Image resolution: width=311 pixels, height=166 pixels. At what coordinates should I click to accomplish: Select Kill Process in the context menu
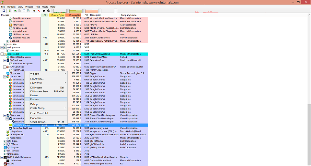tap(46, 88)
